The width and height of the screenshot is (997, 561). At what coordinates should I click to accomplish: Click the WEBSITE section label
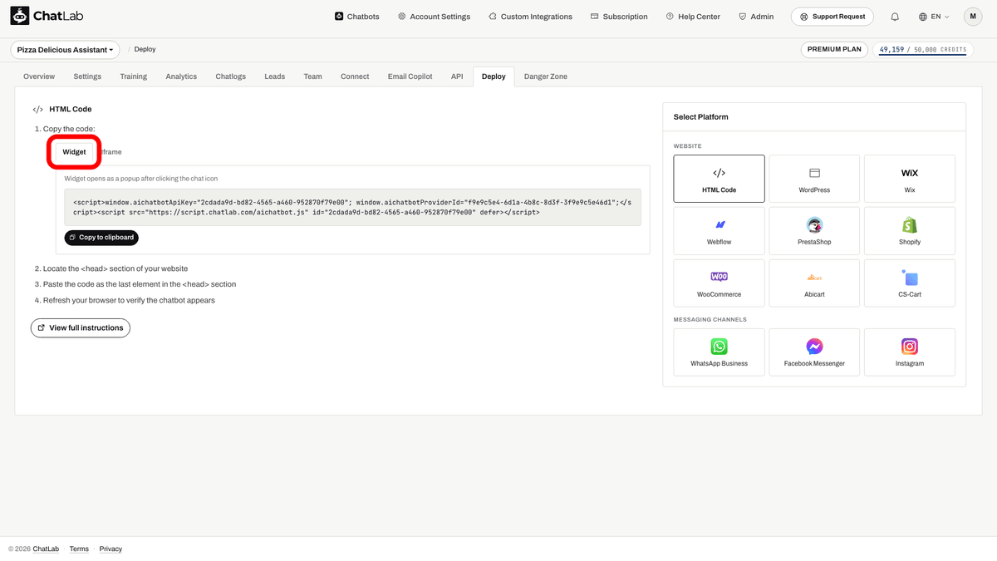point(688,146)
